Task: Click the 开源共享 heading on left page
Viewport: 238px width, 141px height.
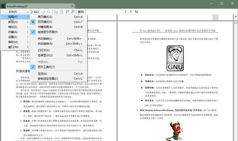Action: click(23, 71)
